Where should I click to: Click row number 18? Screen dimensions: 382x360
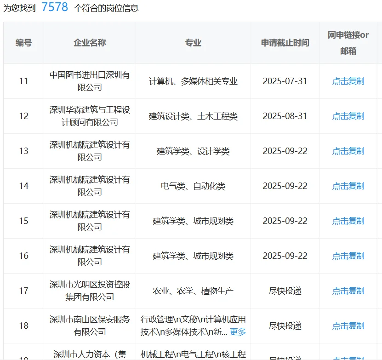[x=23, y=326]
